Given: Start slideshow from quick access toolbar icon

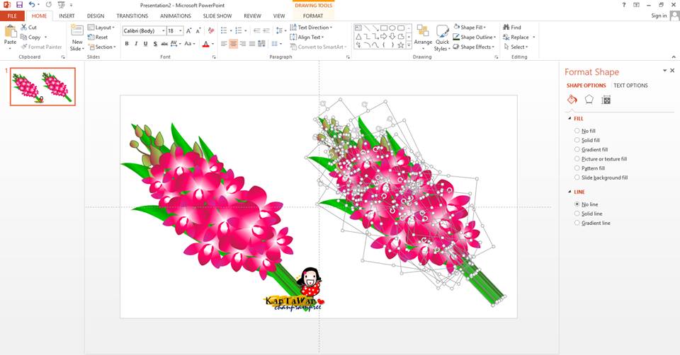Looking at the screenshot, I should click(x=61, y=5).
